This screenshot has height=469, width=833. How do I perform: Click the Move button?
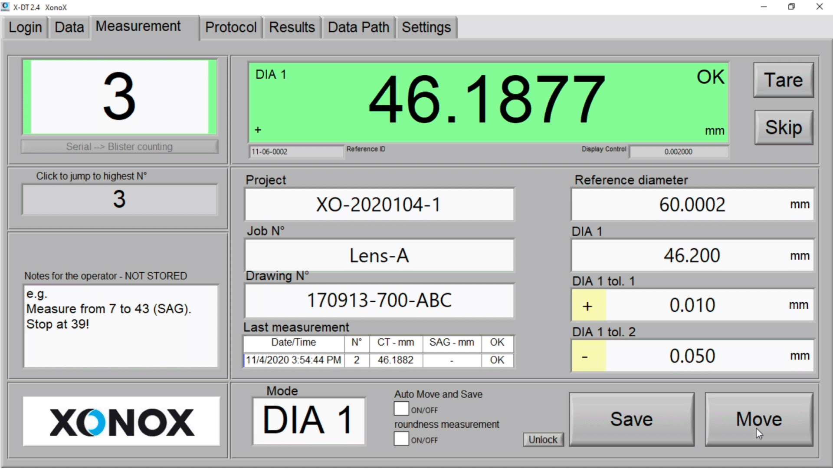[758, 419]
